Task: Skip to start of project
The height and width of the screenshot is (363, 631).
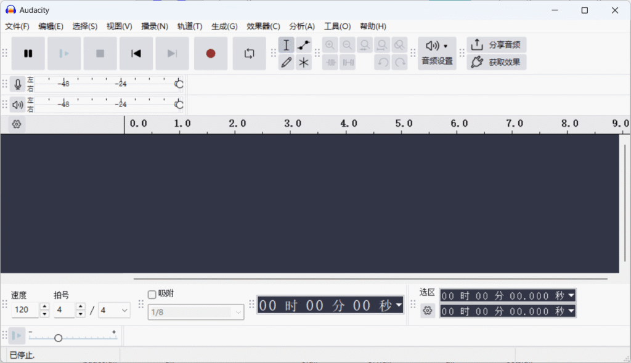Action: pyautogui.click(x=136, y=54)
